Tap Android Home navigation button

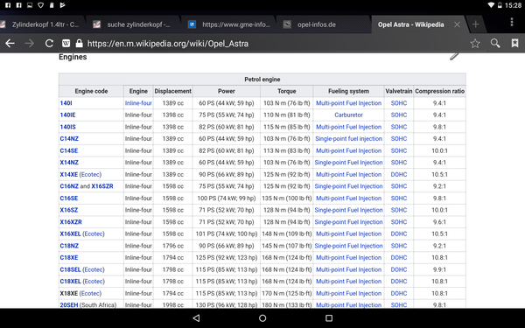[262, 318]
